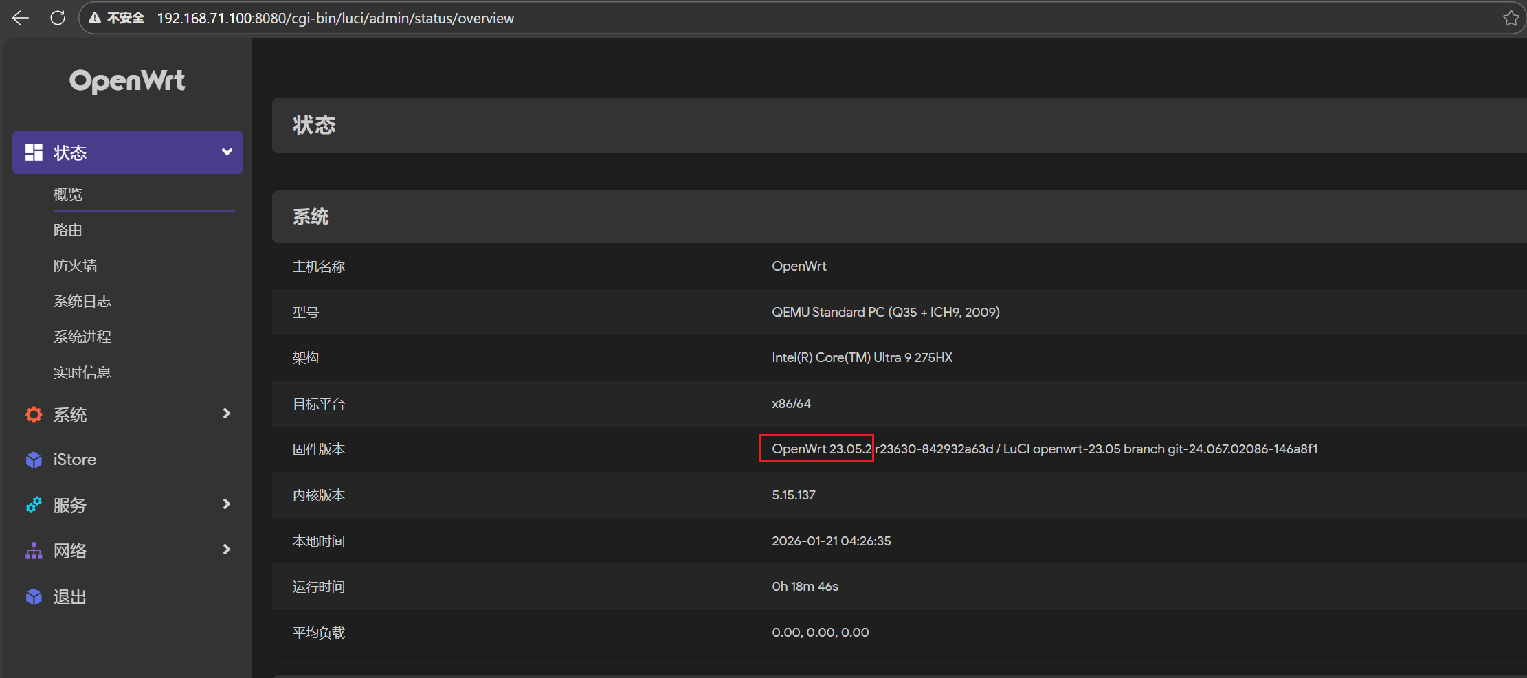
Task: Click the Logout cube icon
Action: [x=34, y=597]
